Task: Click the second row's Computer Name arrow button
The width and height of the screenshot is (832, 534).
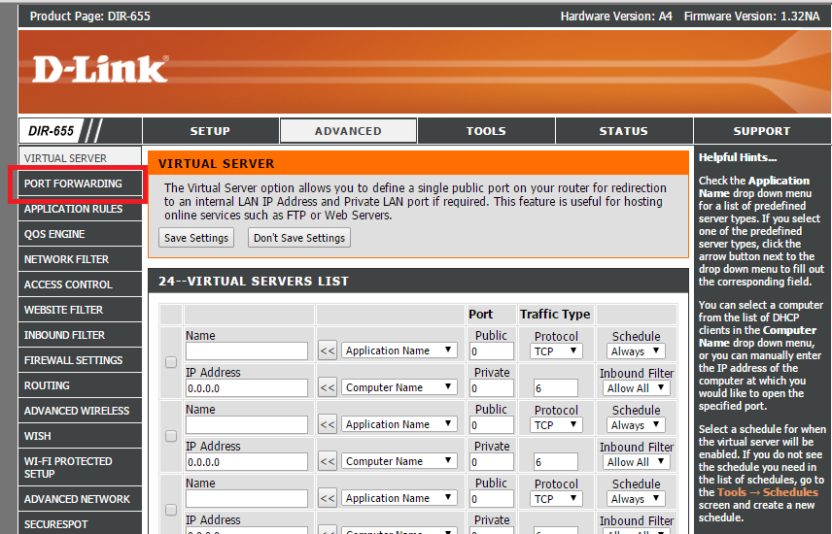Action: (x=328, y=461)
